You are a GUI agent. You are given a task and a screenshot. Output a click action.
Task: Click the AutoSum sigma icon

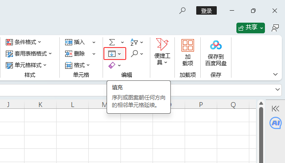[x=112, y=42]
